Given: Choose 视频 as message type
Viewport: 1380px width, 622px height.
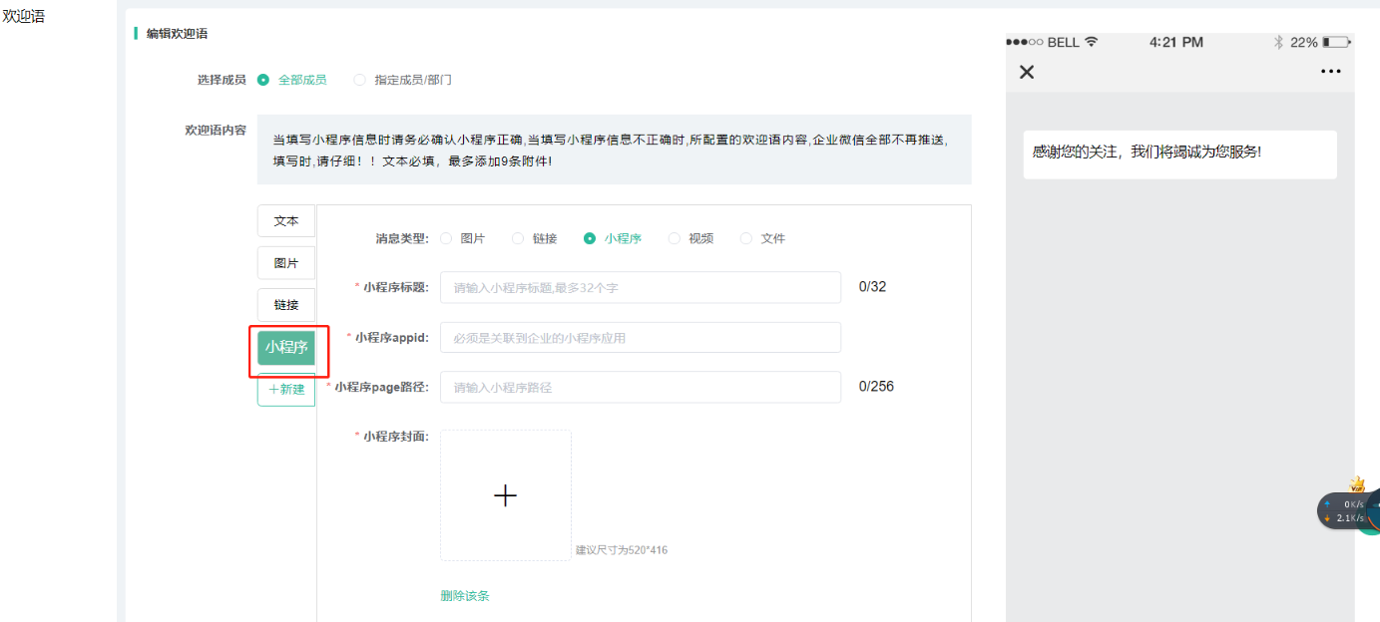Looking at the screenshot, I should pyautogui.click(x=675, y=238).
